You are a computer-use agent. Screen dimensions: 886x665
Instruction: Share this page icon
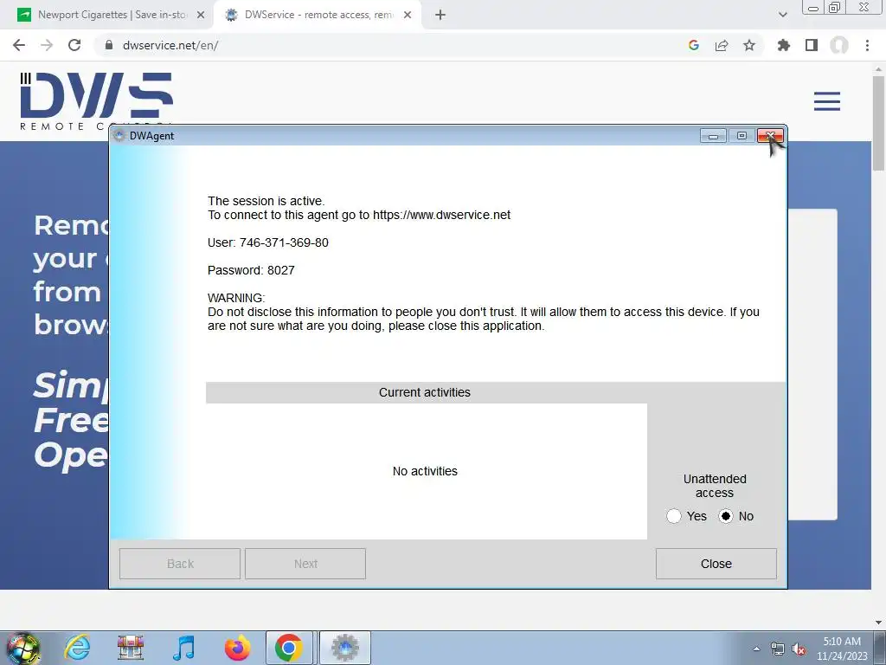[x=722, y=45]
